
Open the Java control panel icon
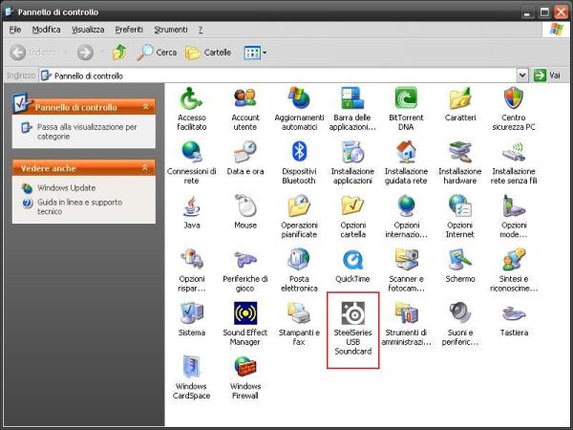(x=192, y=205)
